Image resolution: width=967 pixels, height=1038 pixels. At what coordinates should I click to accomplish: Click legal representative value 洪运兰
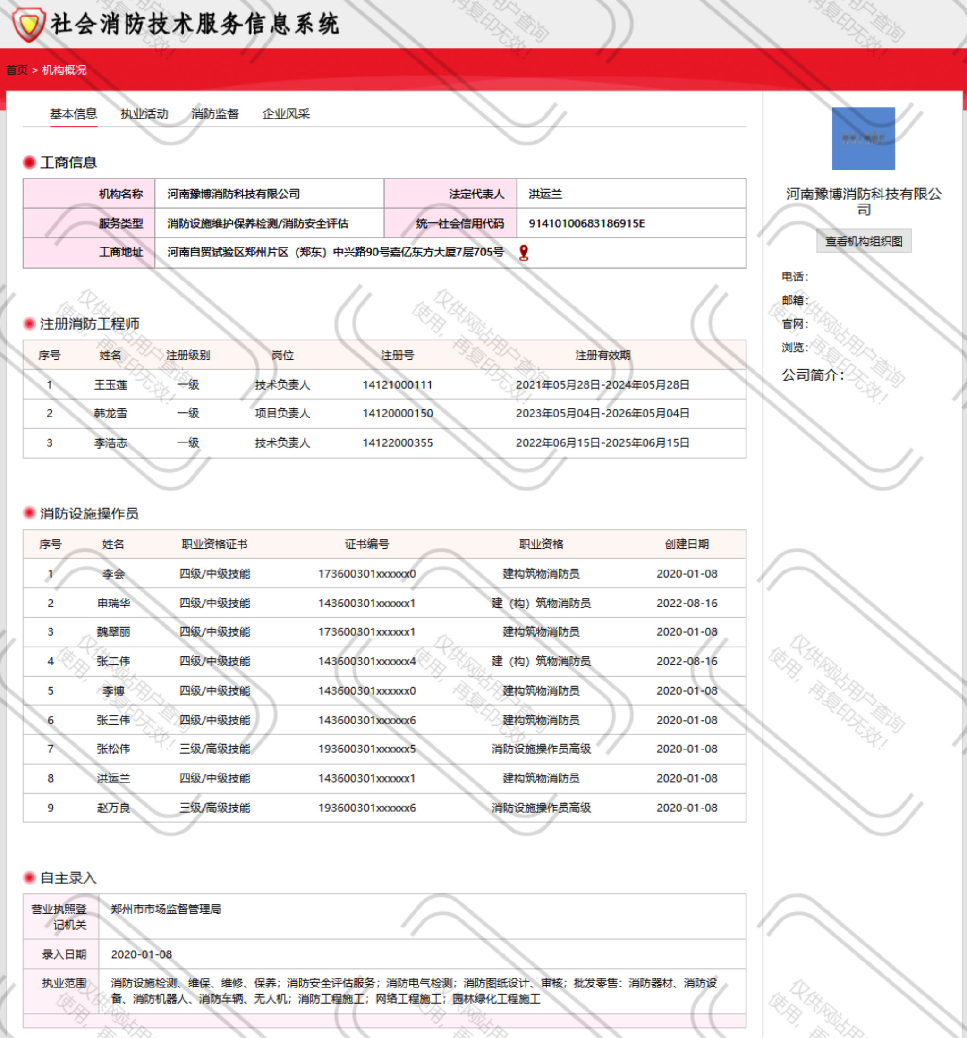545,194
